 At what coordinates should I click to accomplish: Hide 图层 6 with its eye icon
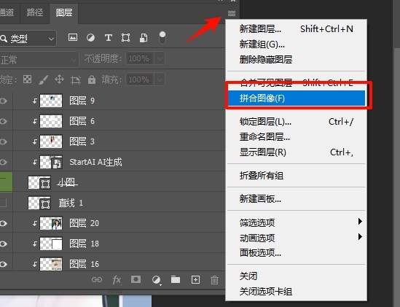coord(3,121)
